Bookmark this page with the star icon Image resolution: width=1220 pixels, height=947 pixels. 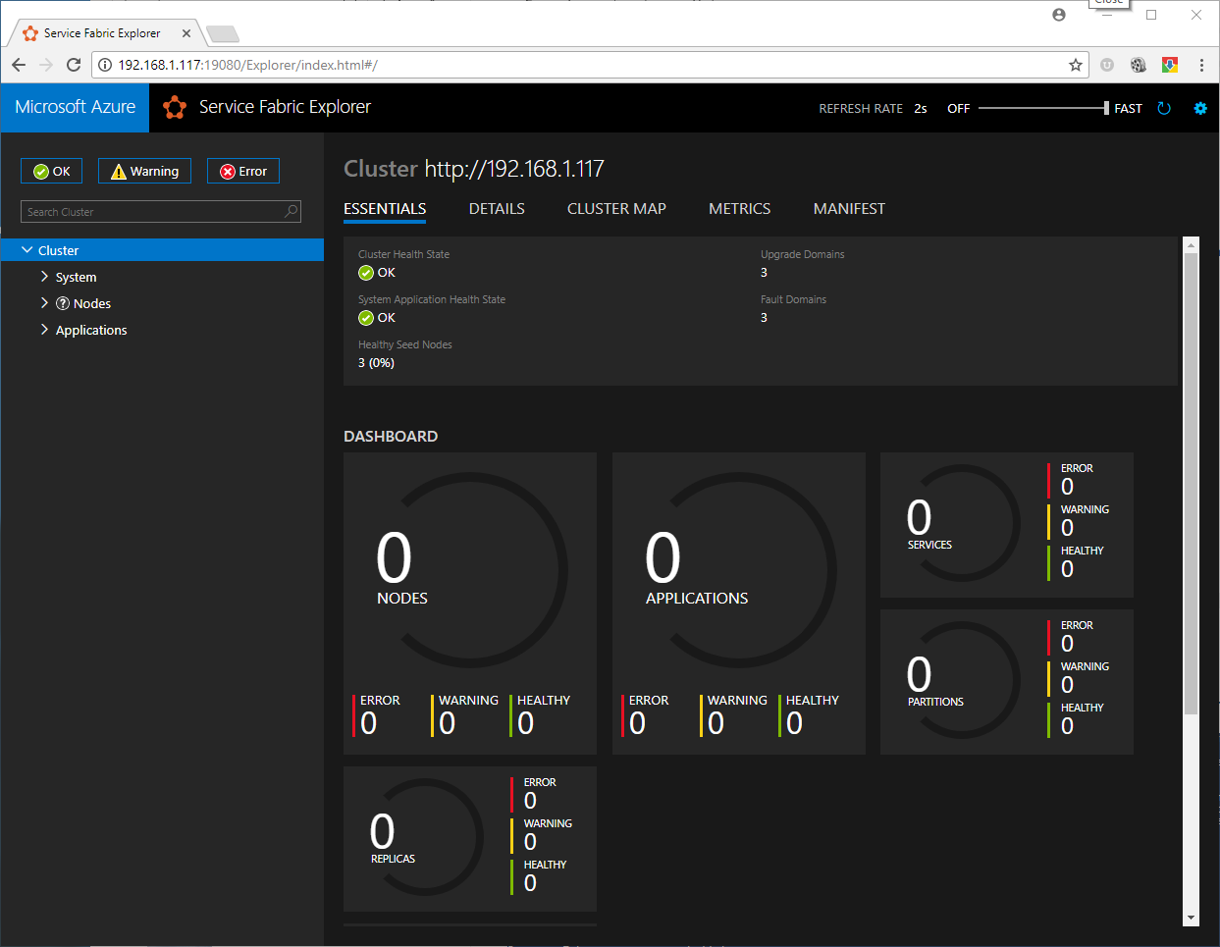click(x=1076, y=65)
